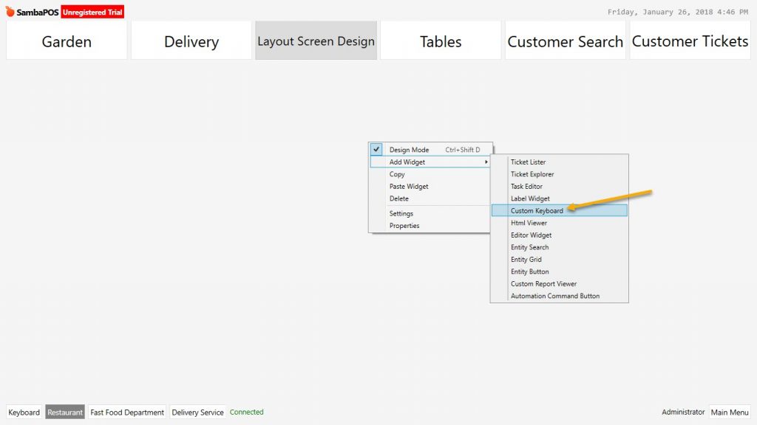Add a Custom Report Viewer widget
Image resolution: width=757 pixels, height=425 pixels.
tap(559, 283)
